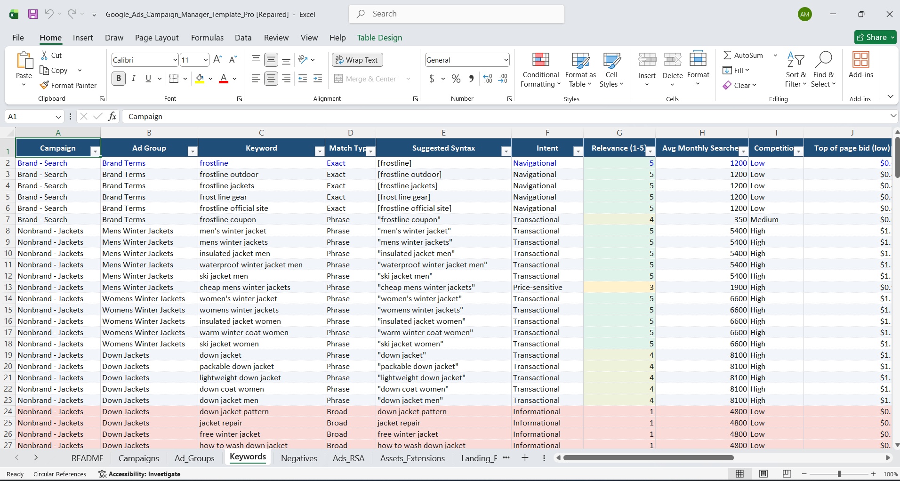Open the font size dropdown
The image size is (900, 481).
(x=206, y=60)
